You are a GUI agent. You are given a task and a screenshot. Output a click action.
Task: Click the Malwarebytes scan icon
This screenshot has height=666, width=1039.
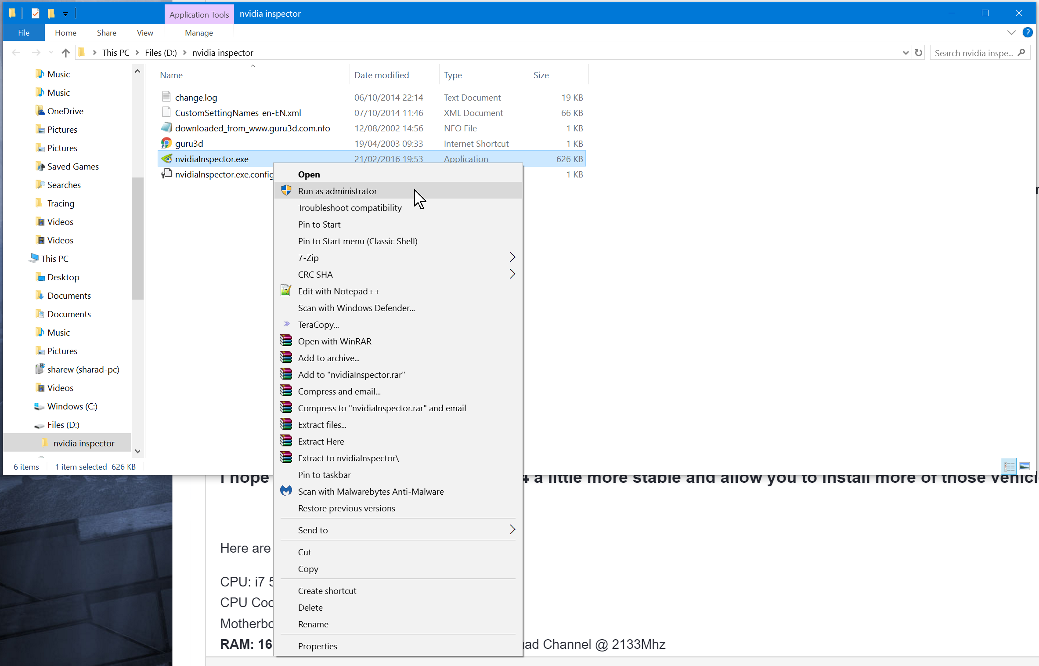[286, 491]
